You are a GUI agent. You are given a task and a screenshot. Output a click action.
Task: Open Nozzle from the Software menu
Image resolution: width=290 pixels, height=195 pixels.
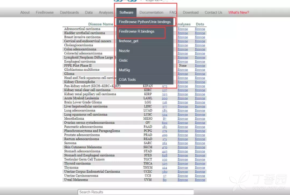click(124, 51)
